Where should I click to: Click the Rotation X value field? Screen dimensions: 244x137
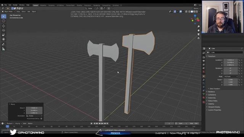[231, 68]
